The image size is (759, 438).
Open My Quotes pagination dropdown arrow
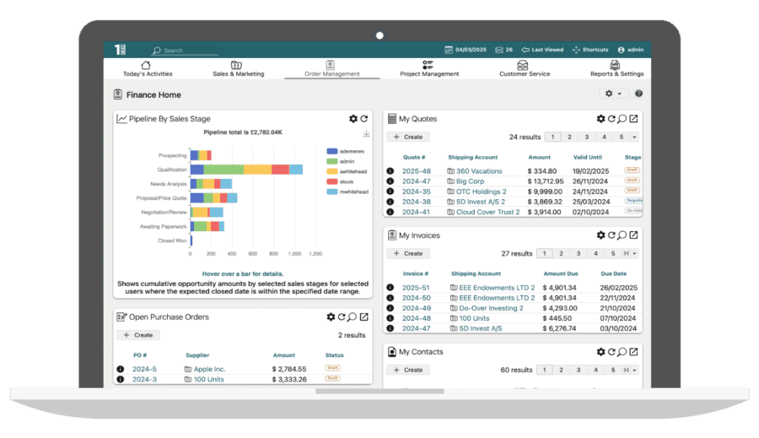tap(634, 137)
